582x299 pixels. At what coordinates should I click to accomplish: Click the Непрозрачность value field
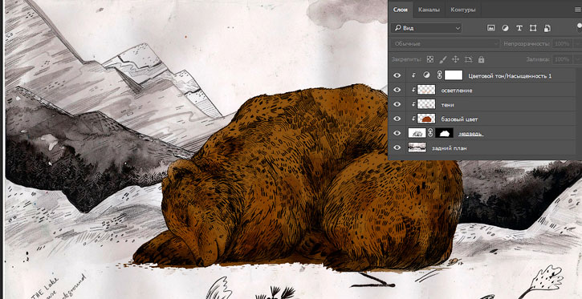click(562, 44)
